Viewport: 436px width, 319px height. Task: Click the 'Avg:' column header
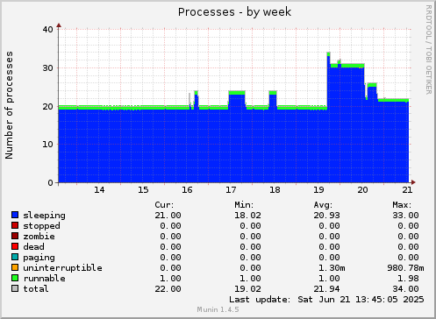point(323,205)
